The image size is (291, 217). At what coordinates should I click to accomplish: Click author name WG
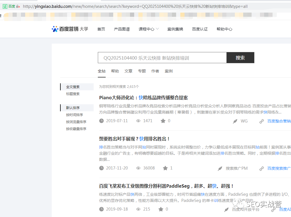[x=244, y=121]
